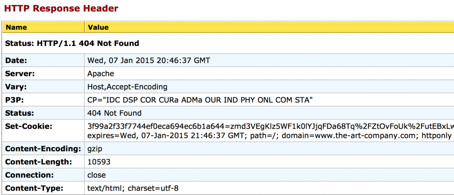Screen dimensions: 454x195
Task: Select the "Apache" server value
Action: tap(101, 73)
